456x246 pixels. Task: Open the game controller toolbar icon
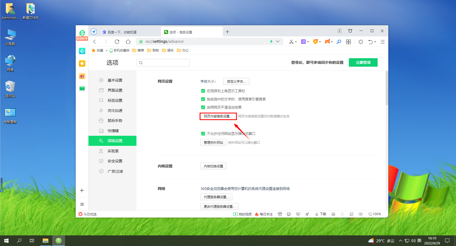(327, 41)
